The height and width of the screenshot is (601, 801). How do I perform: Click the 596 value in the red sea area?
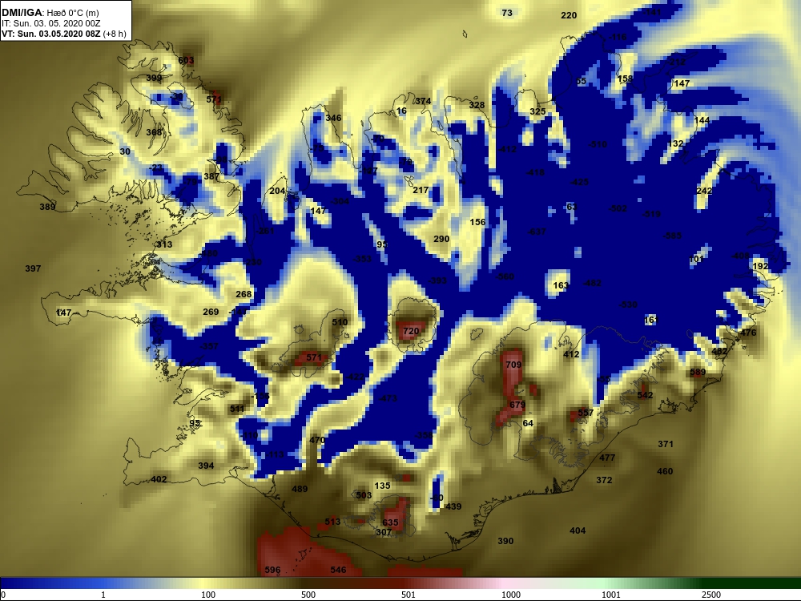(x=272, y=570)
